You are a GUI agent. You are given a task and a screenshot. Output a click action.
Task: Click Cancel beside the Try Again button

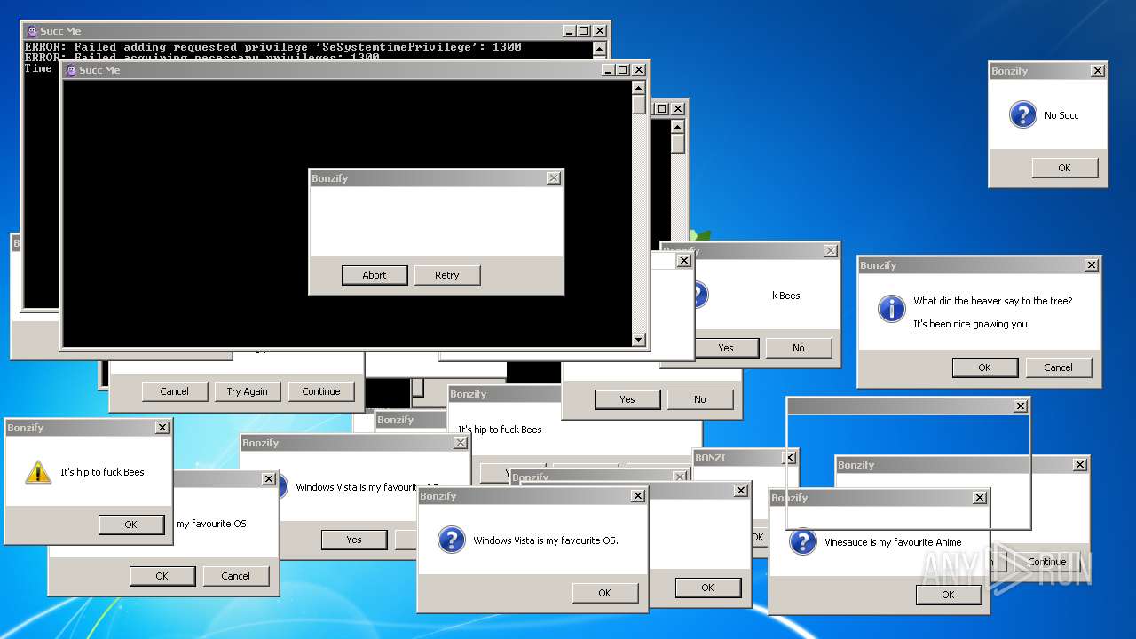pyautogui.click(x=175, y=391)
